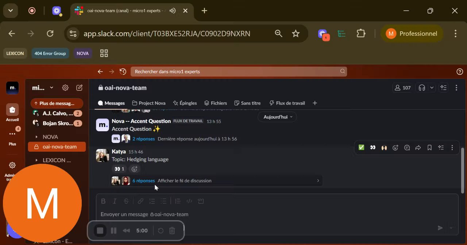Open add reaction picker in hover toolbar
The image size is (467, 245).
(x=395, y=148)
